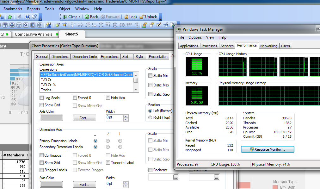Select T/O Cr. % in Expressions list
Viewport: 320px width, 189px height.
pyautogui.click(x=48, y=85)
